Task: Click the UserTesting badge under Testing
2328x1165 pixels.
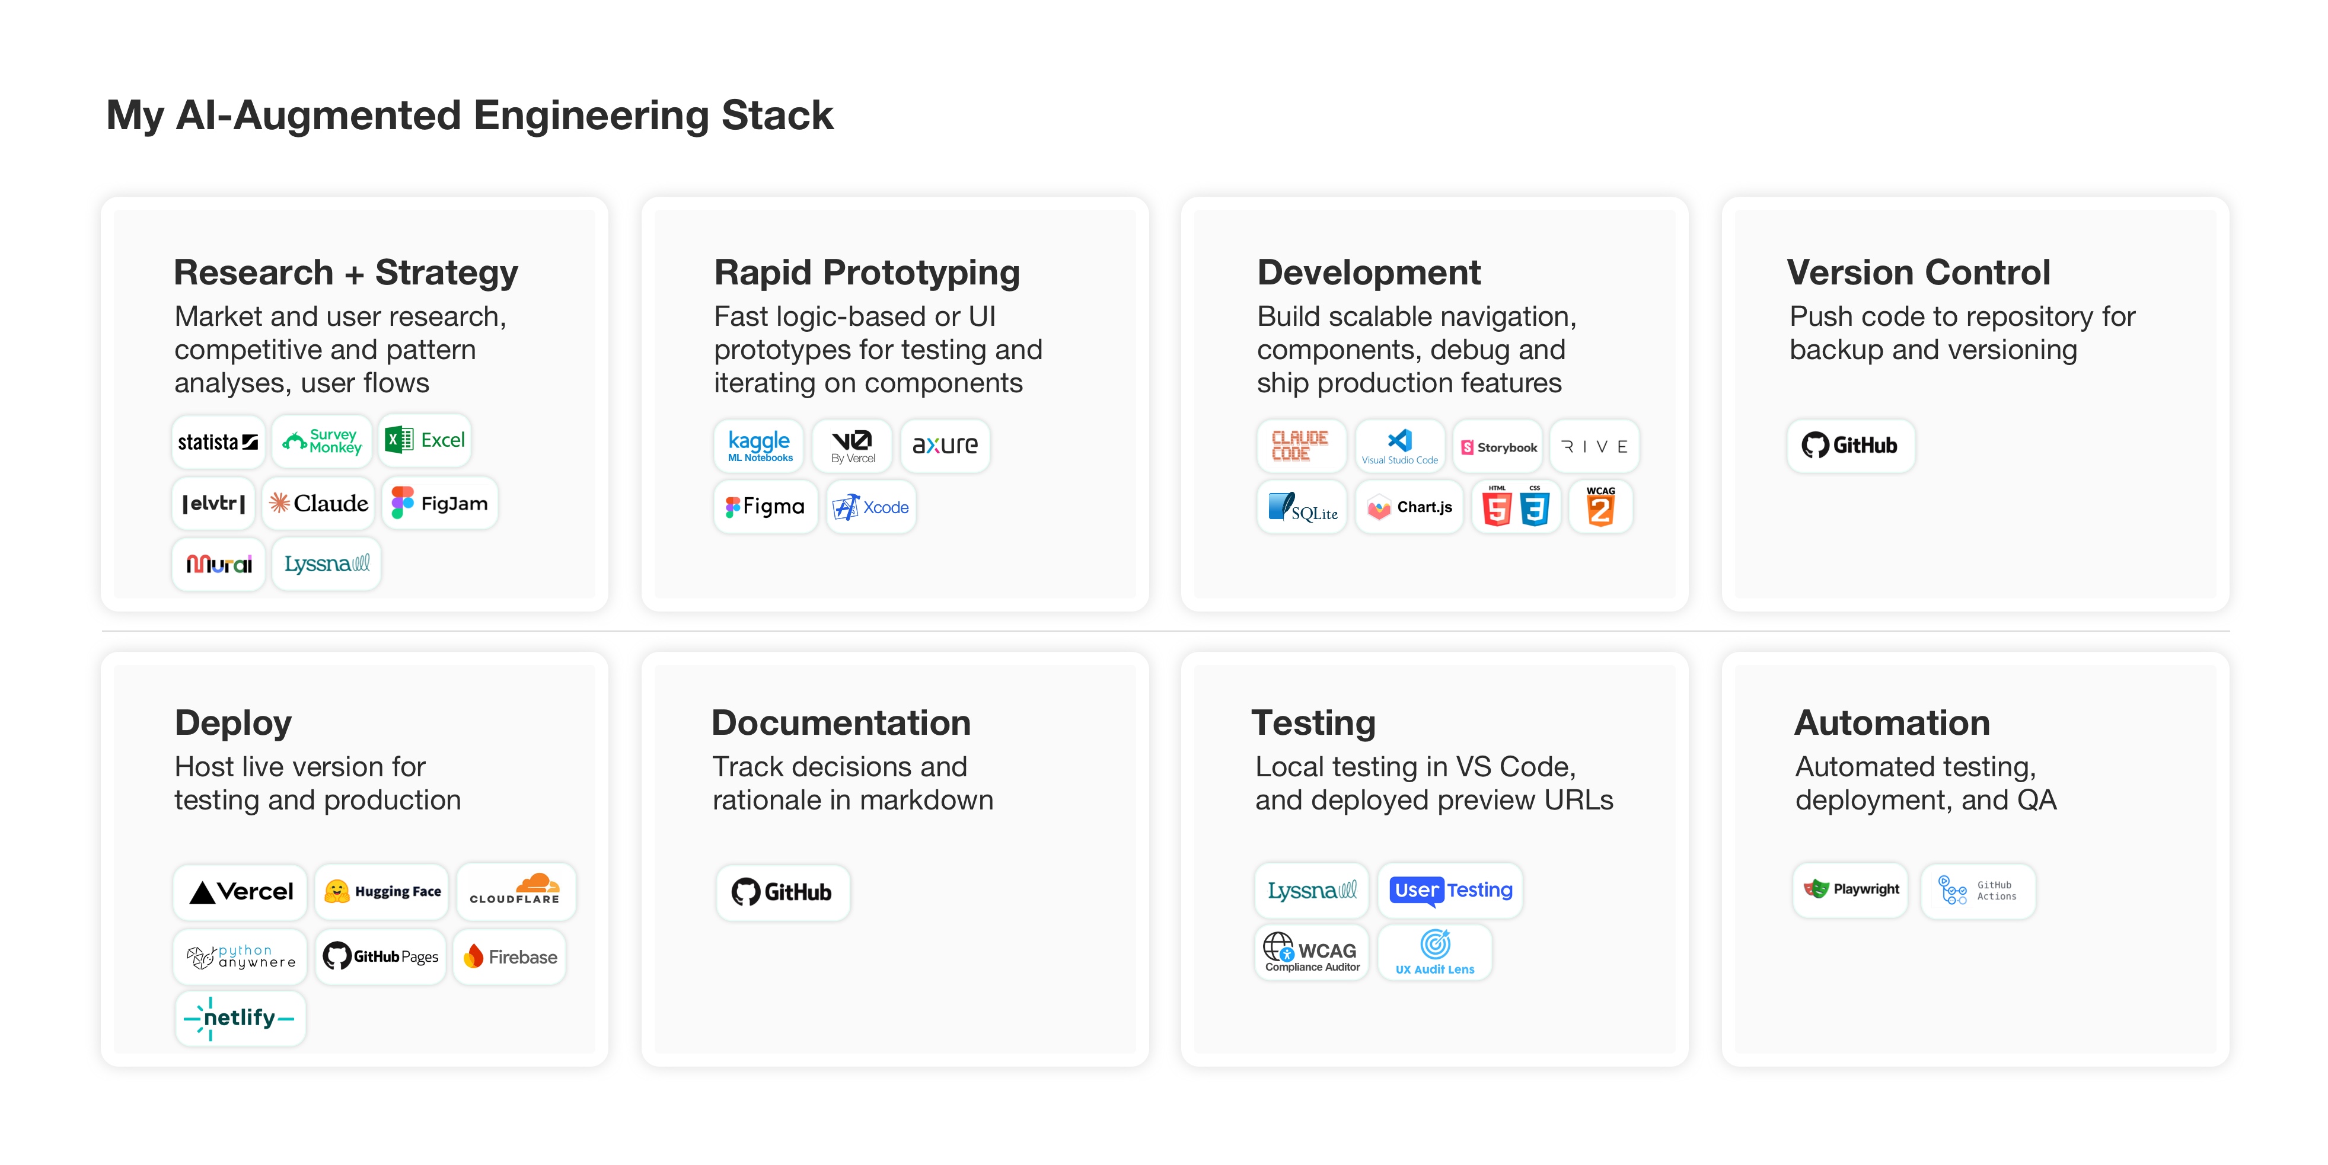Action: (x=1450, y=889)
